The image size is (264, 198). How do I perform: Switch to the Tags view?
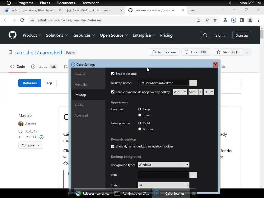coord(49,83)
